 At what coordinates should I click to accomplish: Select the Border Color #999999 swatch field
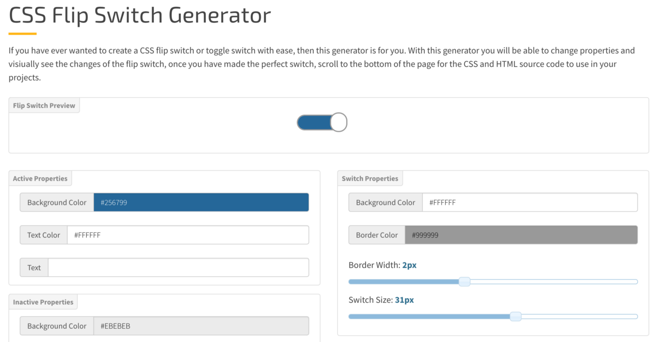click(521, 235)
